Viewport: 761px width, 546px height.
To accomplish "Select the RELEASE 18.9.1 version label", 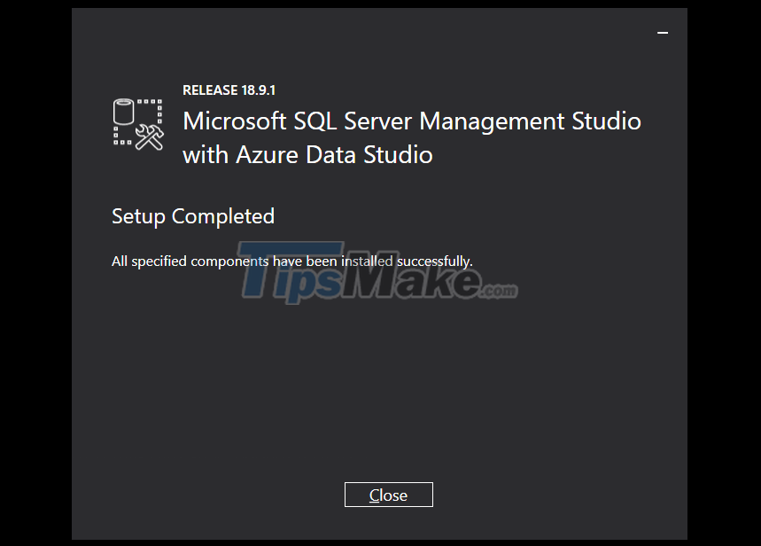I will coord(229,90).
